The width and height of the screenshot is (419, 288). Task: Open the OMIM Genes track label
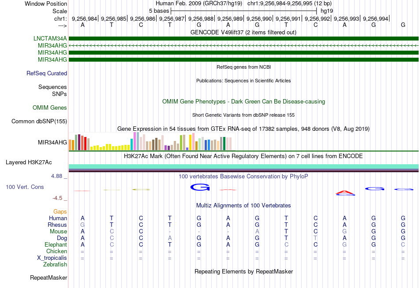(50, 107)
